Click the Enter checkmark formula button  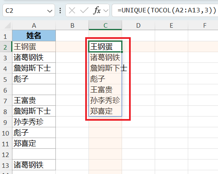coord(84,10)
